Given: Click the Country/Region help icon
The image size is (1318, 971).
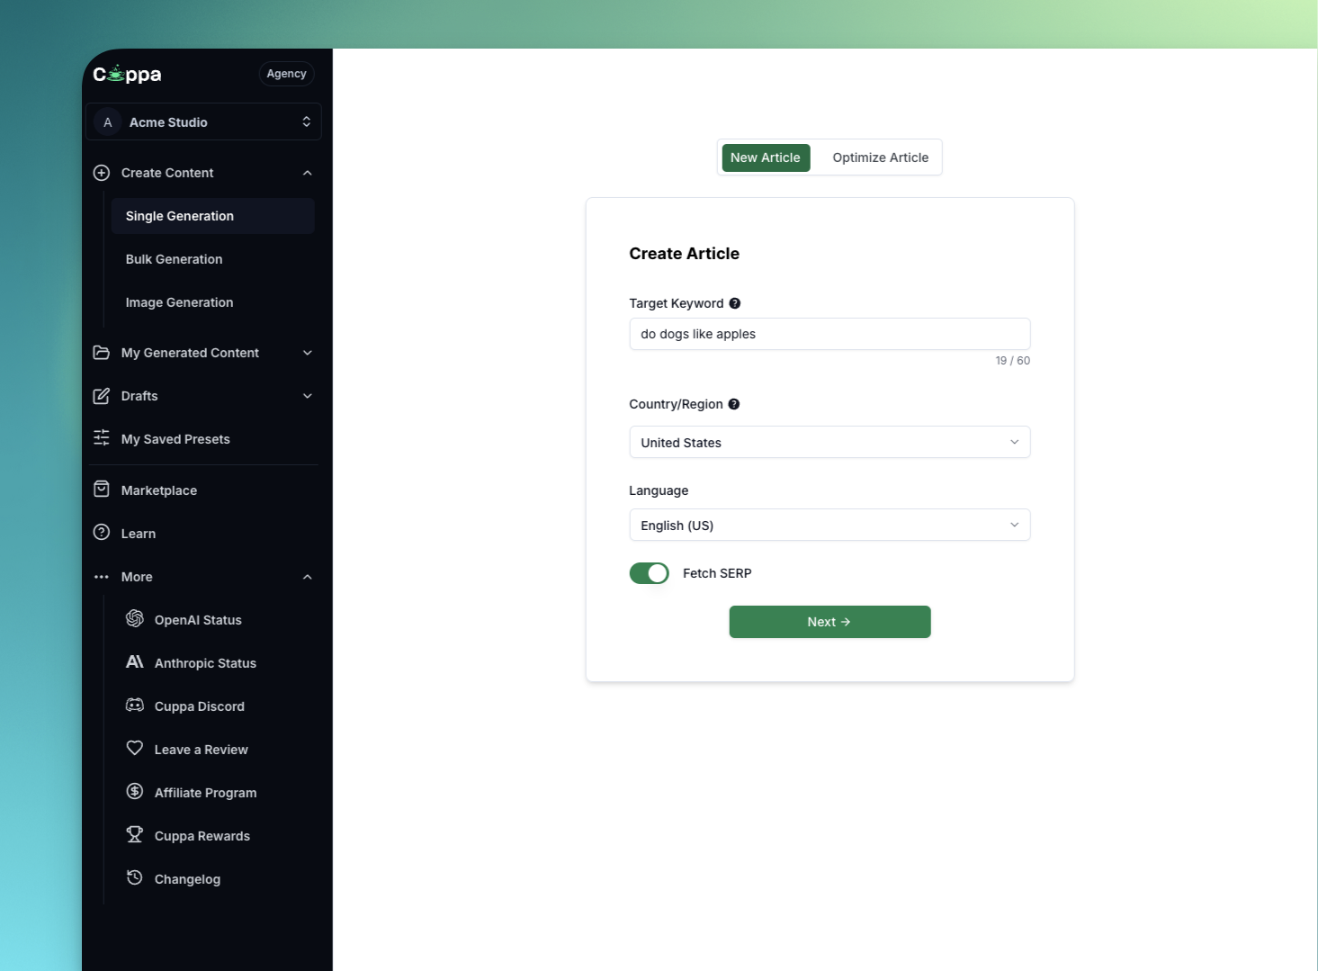Looking at the screenshot, I should point(734,404).
